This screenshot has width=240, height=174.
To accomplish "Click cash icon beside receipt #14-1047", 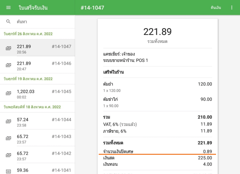I will [x=9, y=49].
